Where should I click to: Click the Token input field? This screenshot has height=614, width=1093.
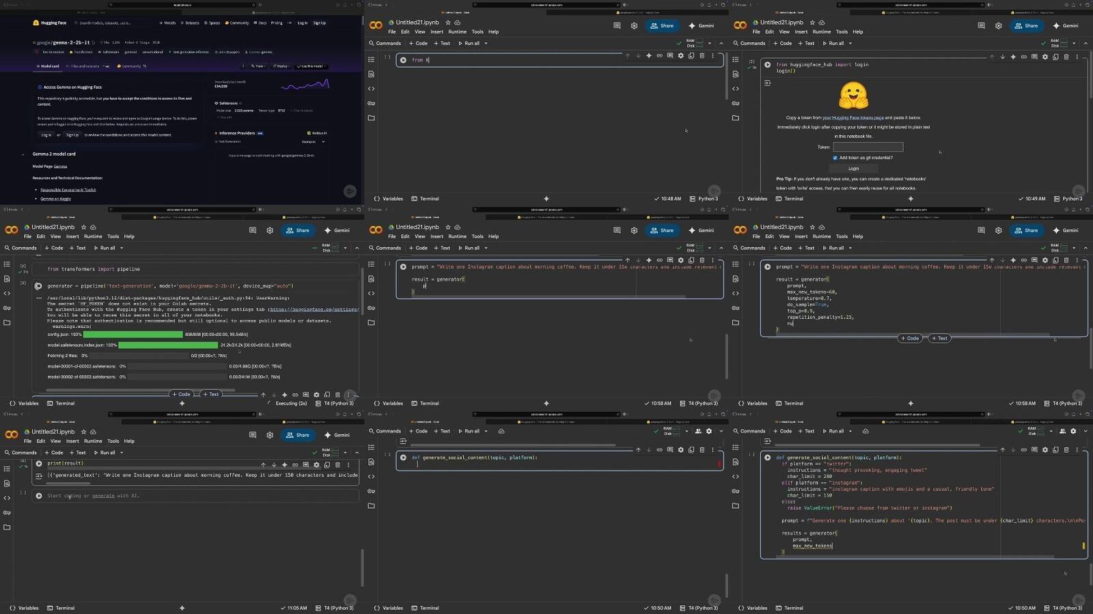(x=868, y=147)
